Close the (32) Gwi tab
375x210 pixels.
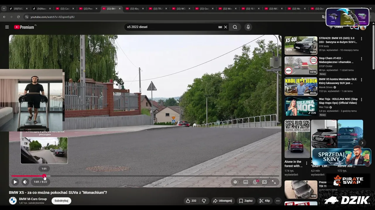[x=212, y=9]
